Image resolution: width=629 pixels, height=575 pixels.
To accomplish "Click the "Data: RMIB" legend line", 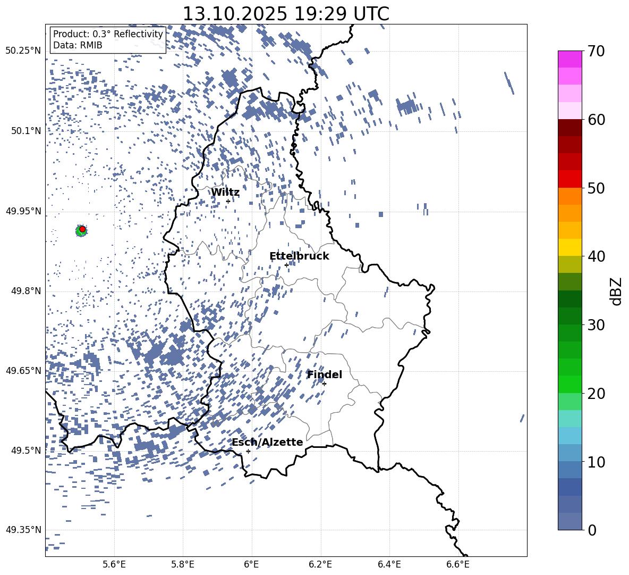I will pos(78,45).
